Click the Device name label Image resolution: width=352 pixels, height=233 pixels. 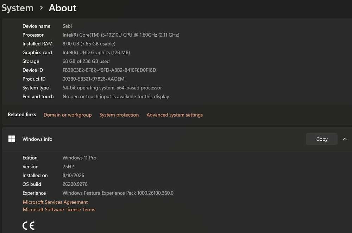pos(36,26)
